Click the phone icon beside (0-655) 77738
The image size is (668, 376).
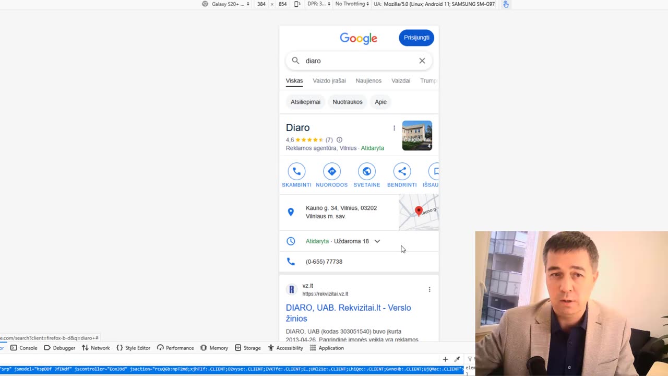291,262
